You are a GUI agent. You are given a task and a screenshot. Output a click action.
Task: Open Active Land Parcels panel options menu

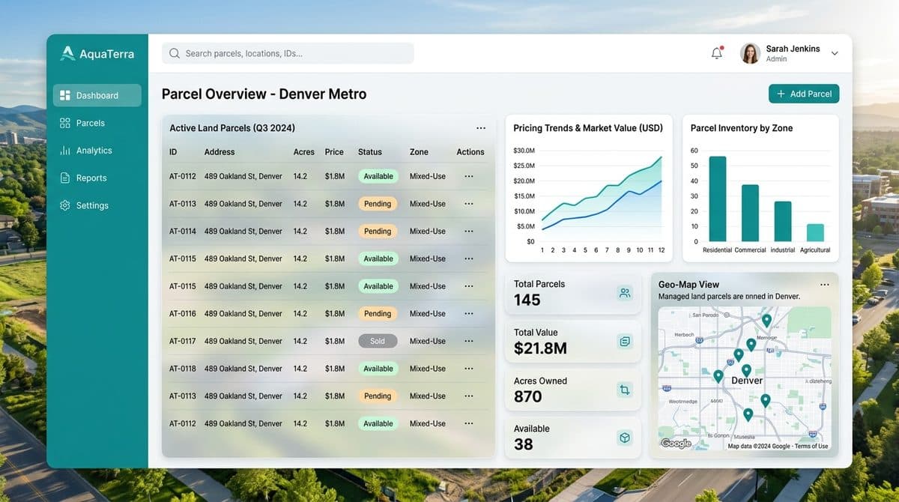coord(481,128)
